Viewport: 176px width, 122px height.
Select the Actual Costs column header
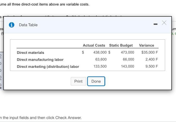click(94, 45)
